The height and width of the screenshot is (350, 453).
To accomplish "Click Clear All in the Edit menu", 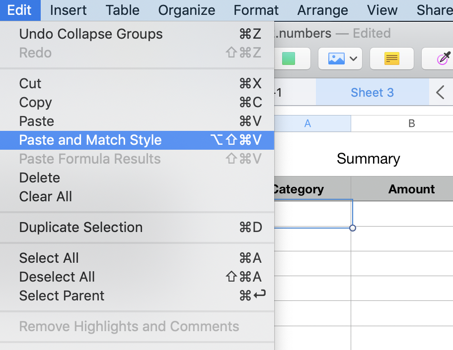I will [x=46, y=196].
